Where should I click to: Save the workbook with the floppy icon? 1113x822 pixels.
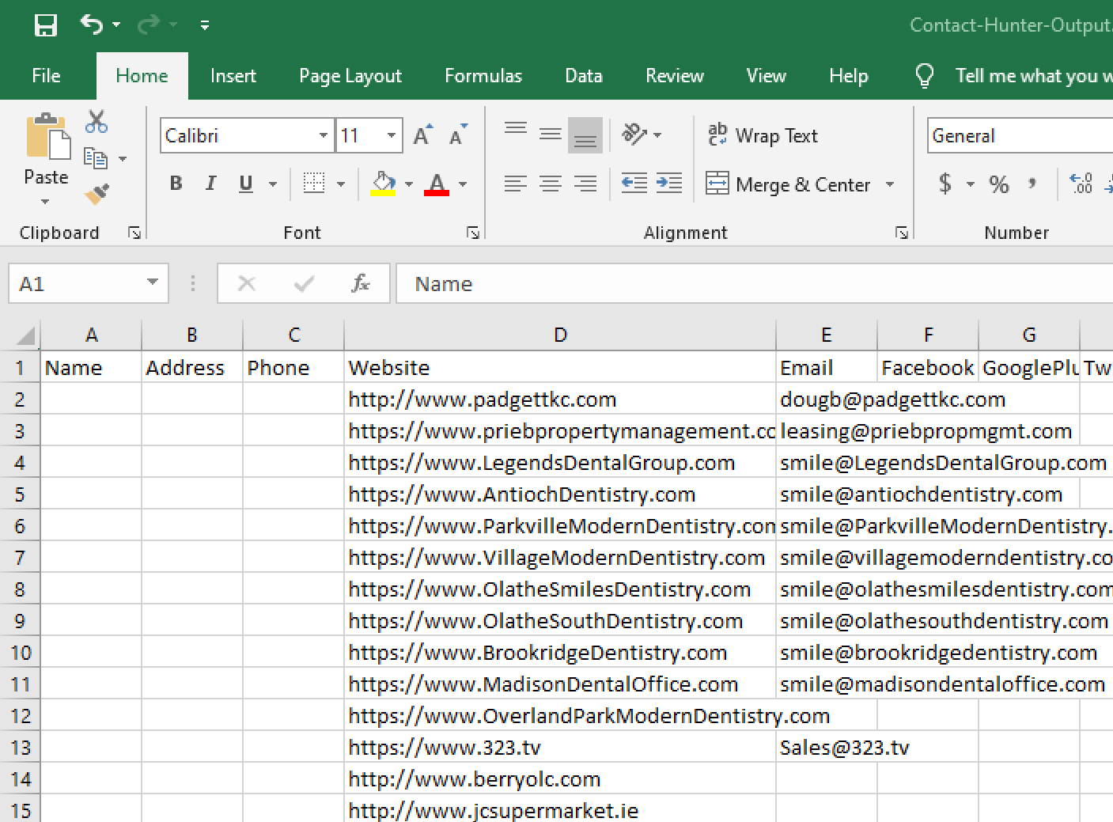point(46,25)
